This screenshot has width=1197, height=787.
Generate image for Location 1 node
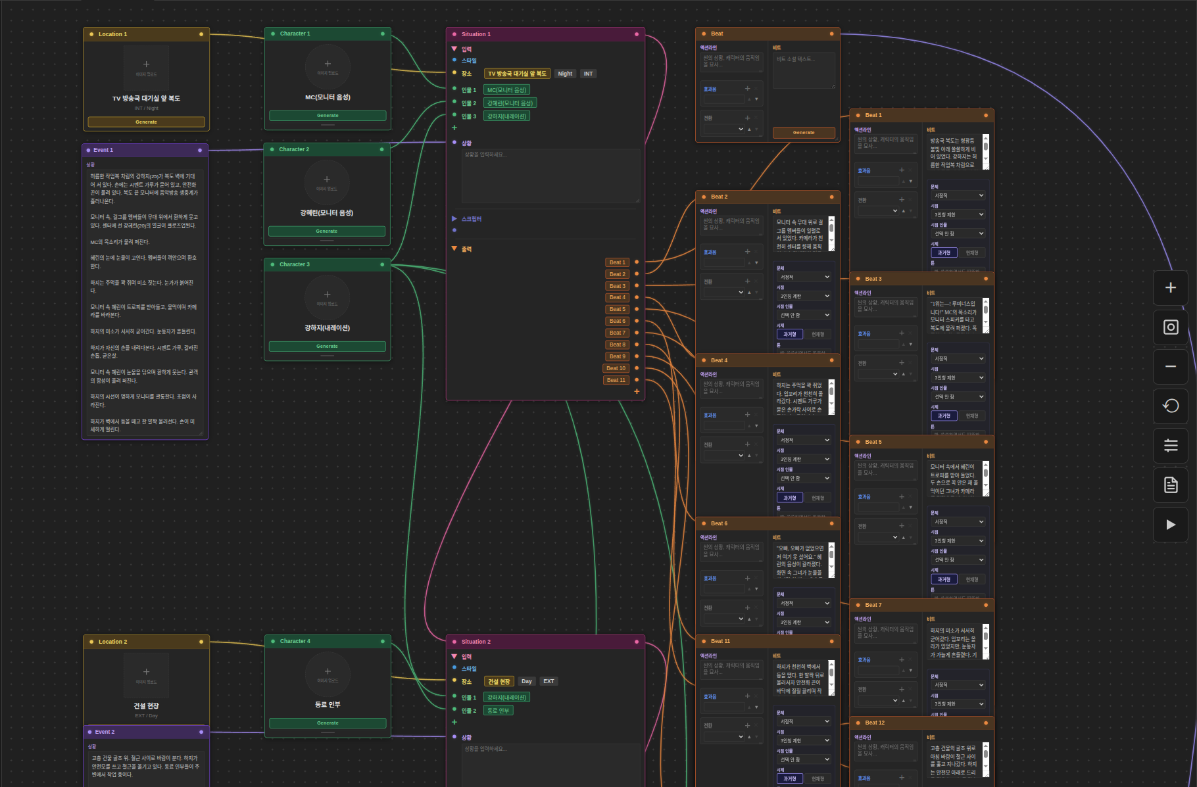click(146, 122)
